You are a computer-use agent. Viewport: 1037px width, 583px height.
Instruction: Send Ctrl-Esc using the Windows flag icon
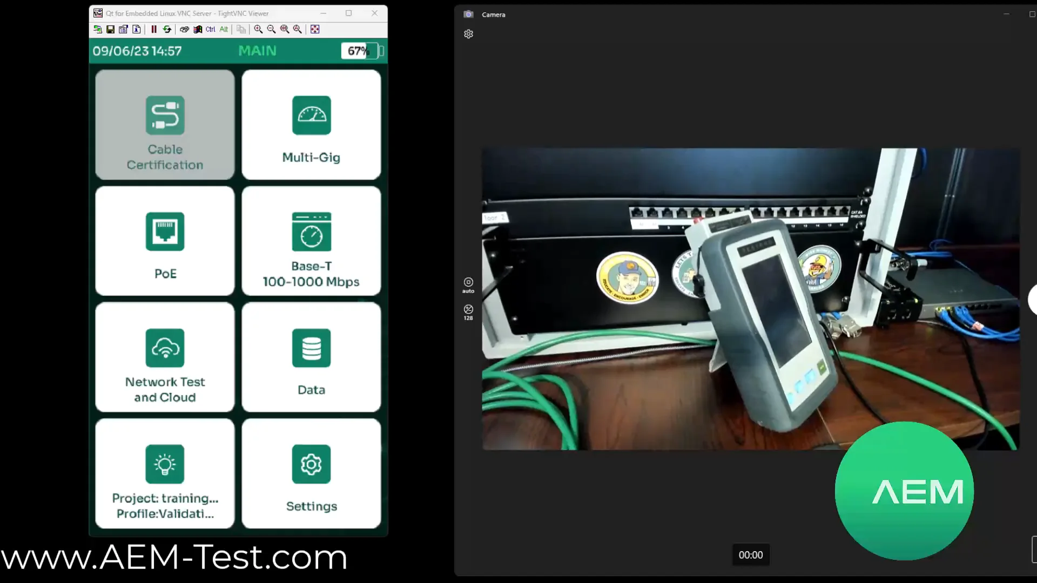[x=198, y=29]
